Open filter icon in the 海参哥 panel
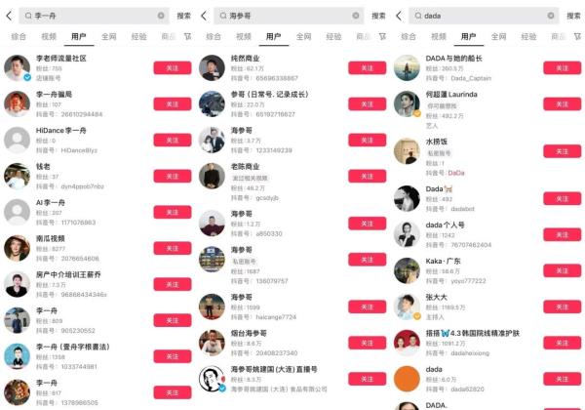Image resolution: width=585 pixels, height=410 pixels. pyautogui.click(x=382, y=36)
